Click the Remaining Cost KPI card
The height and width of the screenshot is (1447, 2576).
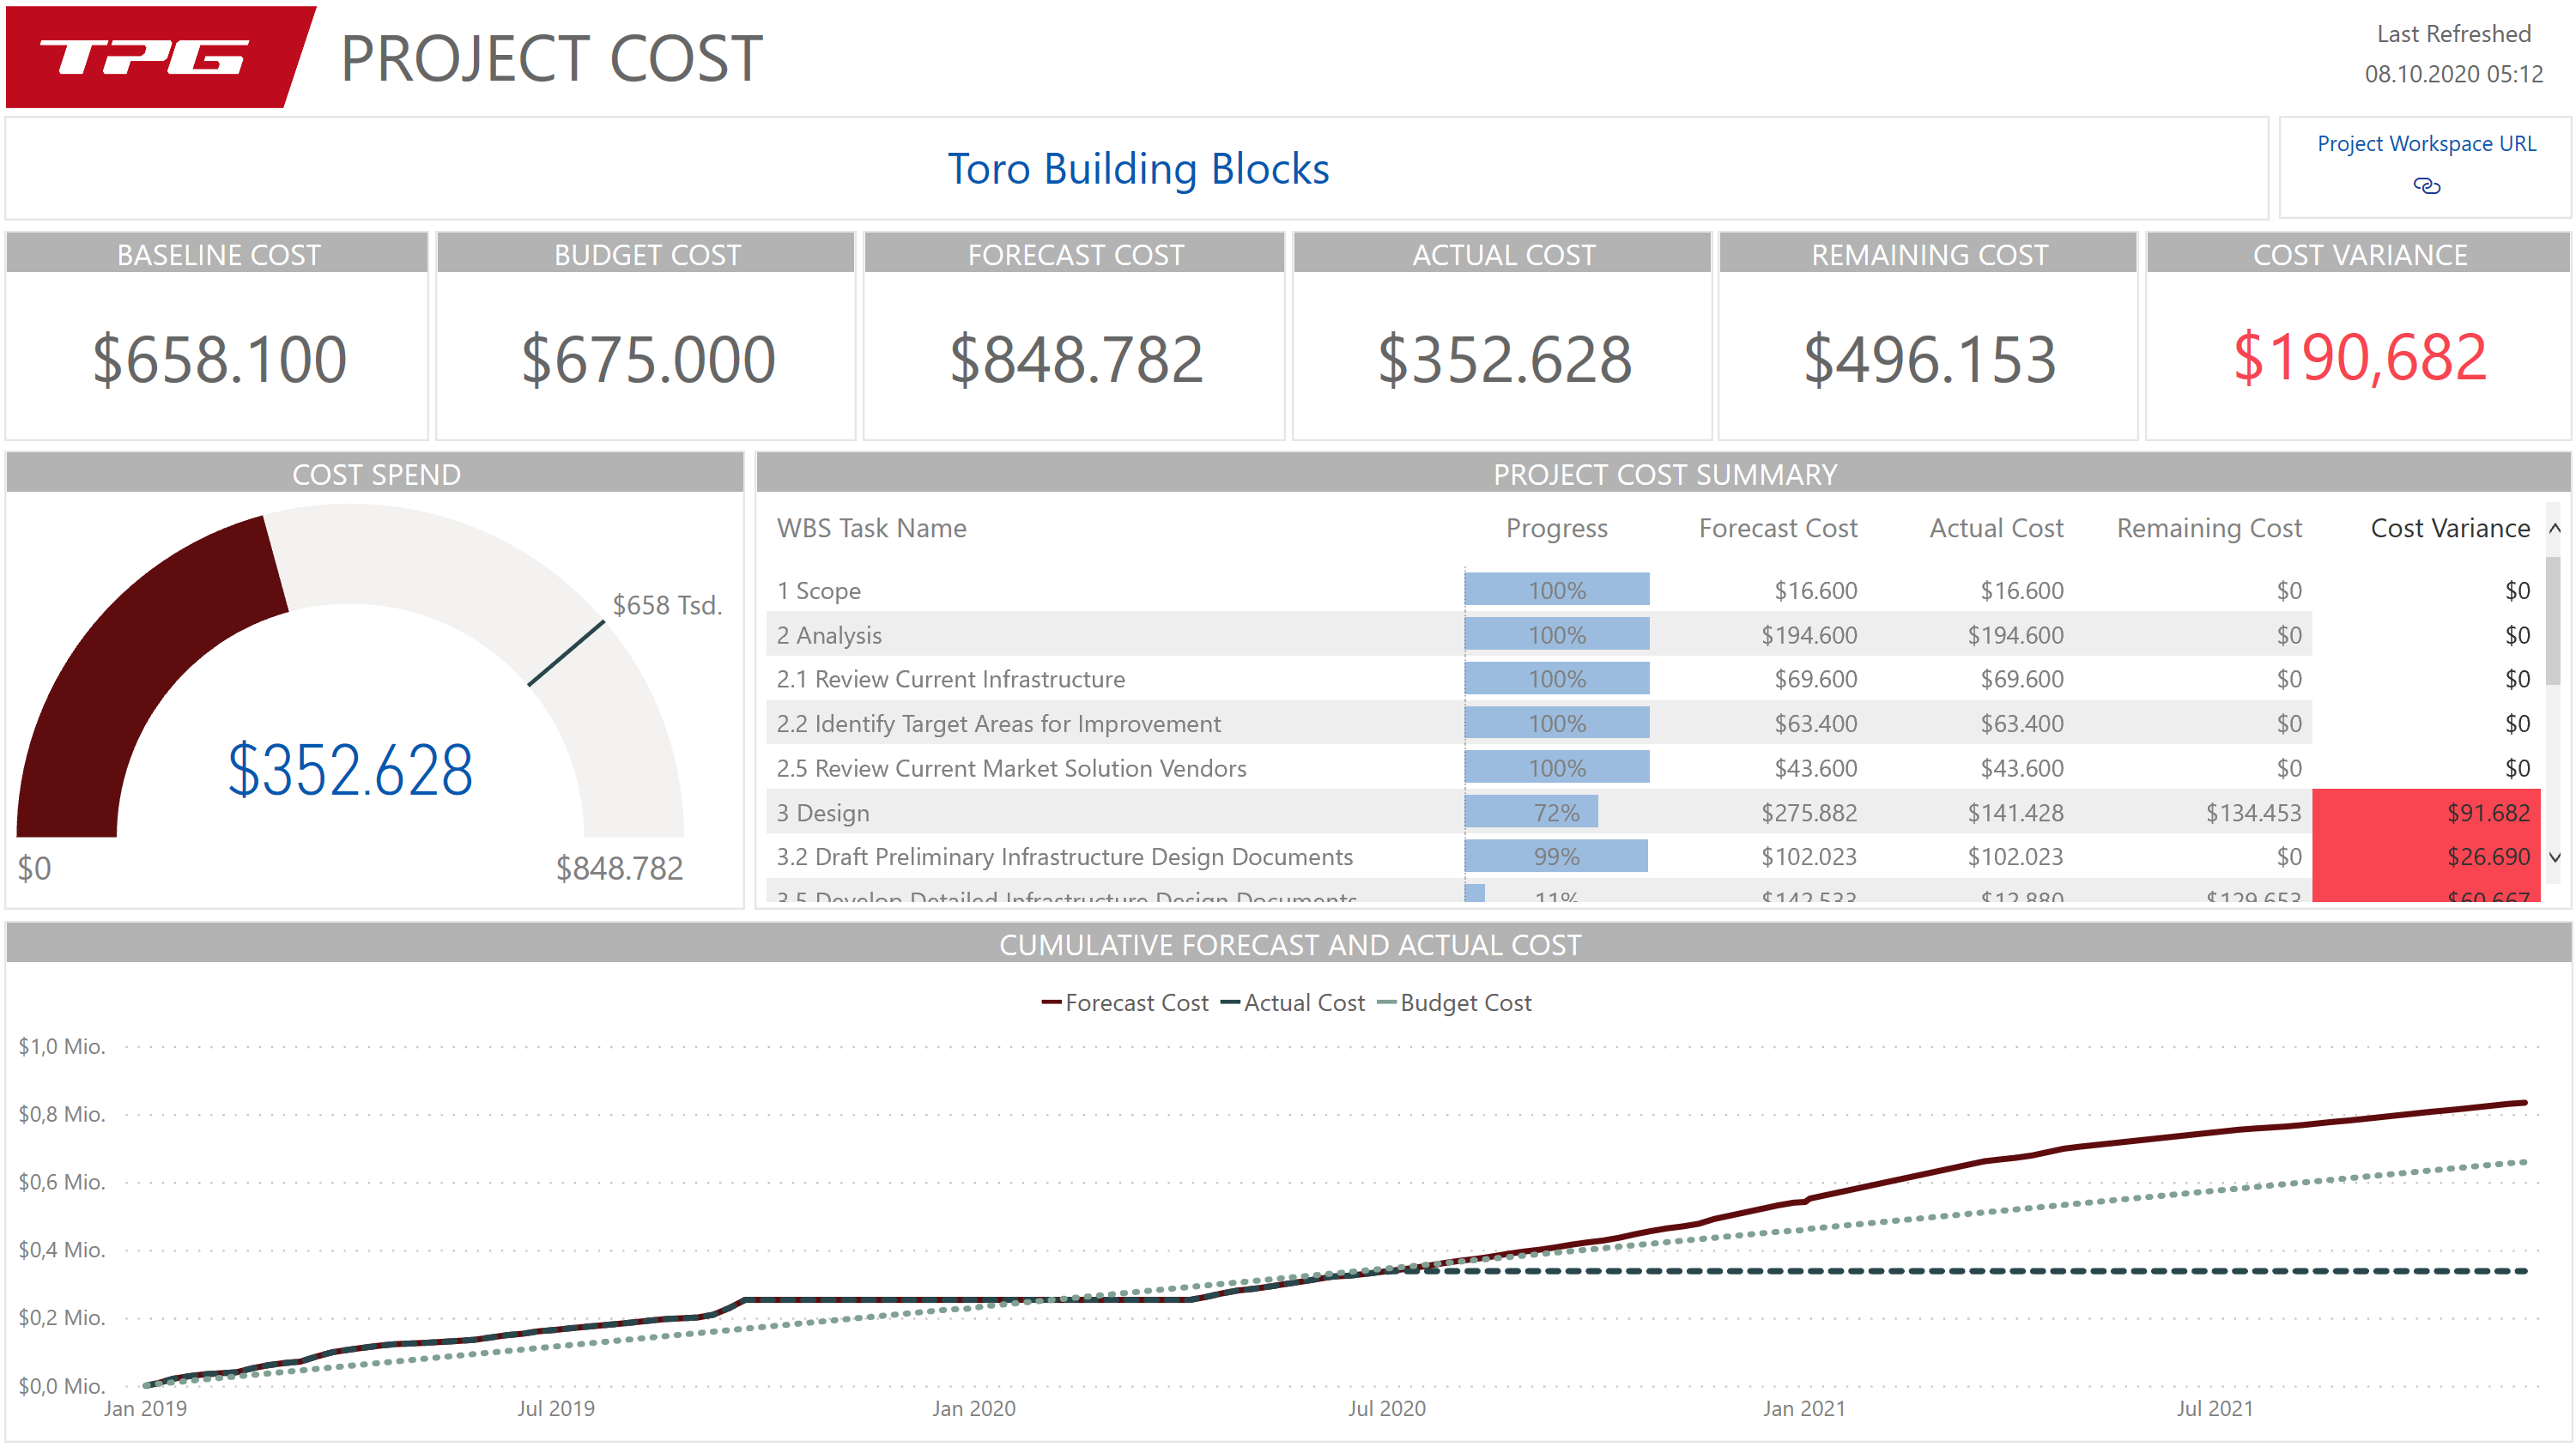coord(1928,340)
